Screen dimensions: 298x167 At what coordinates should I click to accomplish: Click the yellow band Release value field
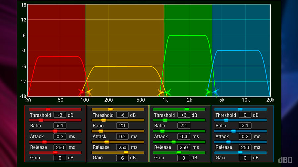(x=123, y=147)
